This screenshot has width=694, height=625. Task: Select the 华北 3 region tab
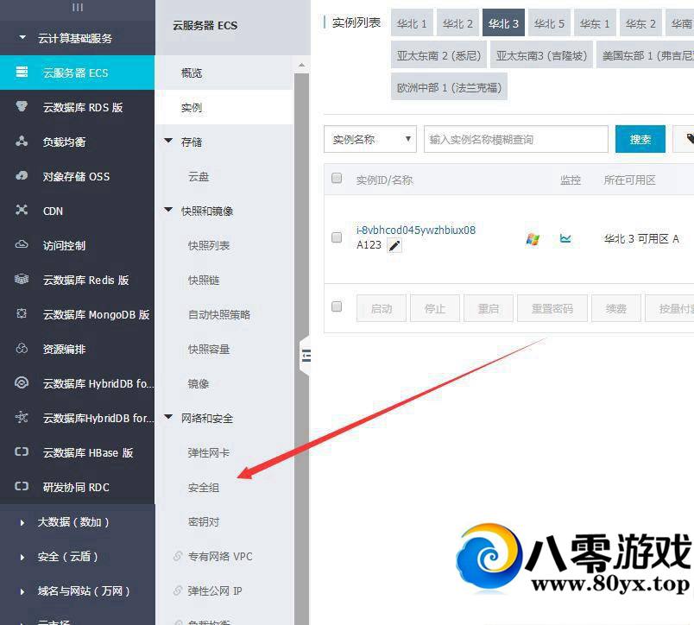(x=503, y=23)
